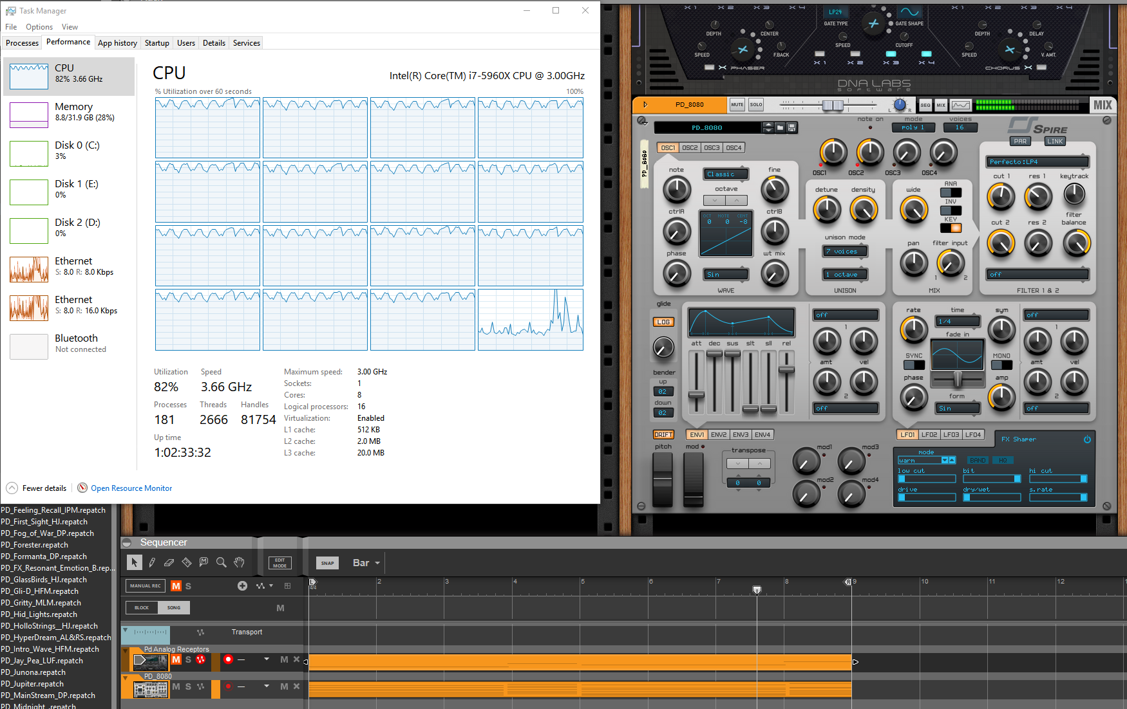The image size is (1127, 709).
Task: Select the arrow selection tool in Sequencer
Action: coord(134,562)
